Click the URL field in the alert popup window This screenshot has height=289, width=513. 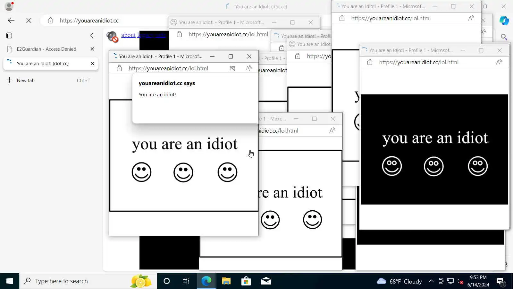168,68
